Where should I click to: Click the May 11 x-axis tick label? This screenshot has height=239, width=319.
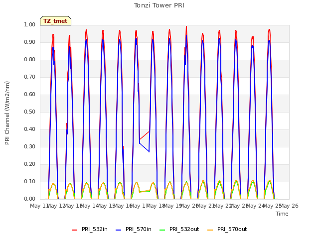(x=39, y=206)
